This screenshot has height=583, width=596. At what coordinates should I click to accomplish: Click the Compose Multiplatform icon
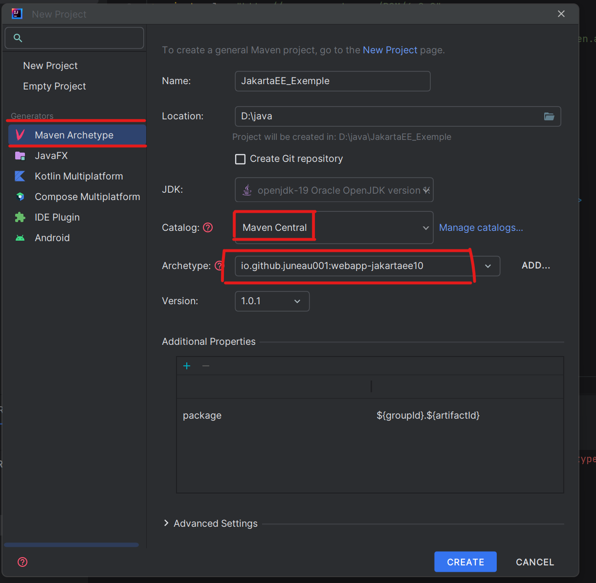click(x=20, y=197)
